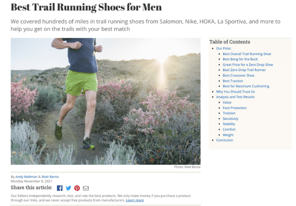Go to Best Overall Trail Running Shoe
The height and width of the screenshot is (206, 296).
[247, 54]
